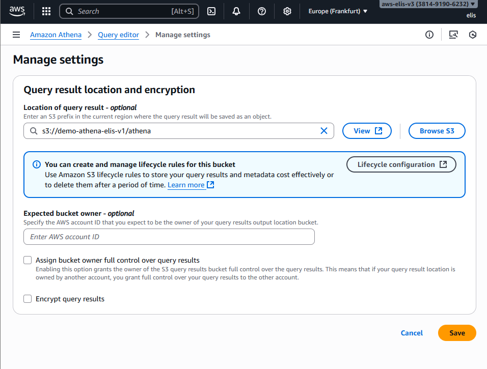The width and height of the screenshot is (487, 369).
Task: Cancel the settings changes
Action: pos(412,333)
